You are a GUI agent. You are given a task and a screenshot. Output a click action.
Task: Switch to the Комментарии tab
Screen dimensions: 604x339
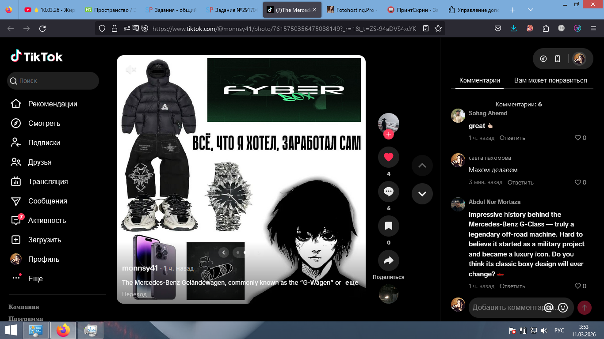click(x=480, y=80)
